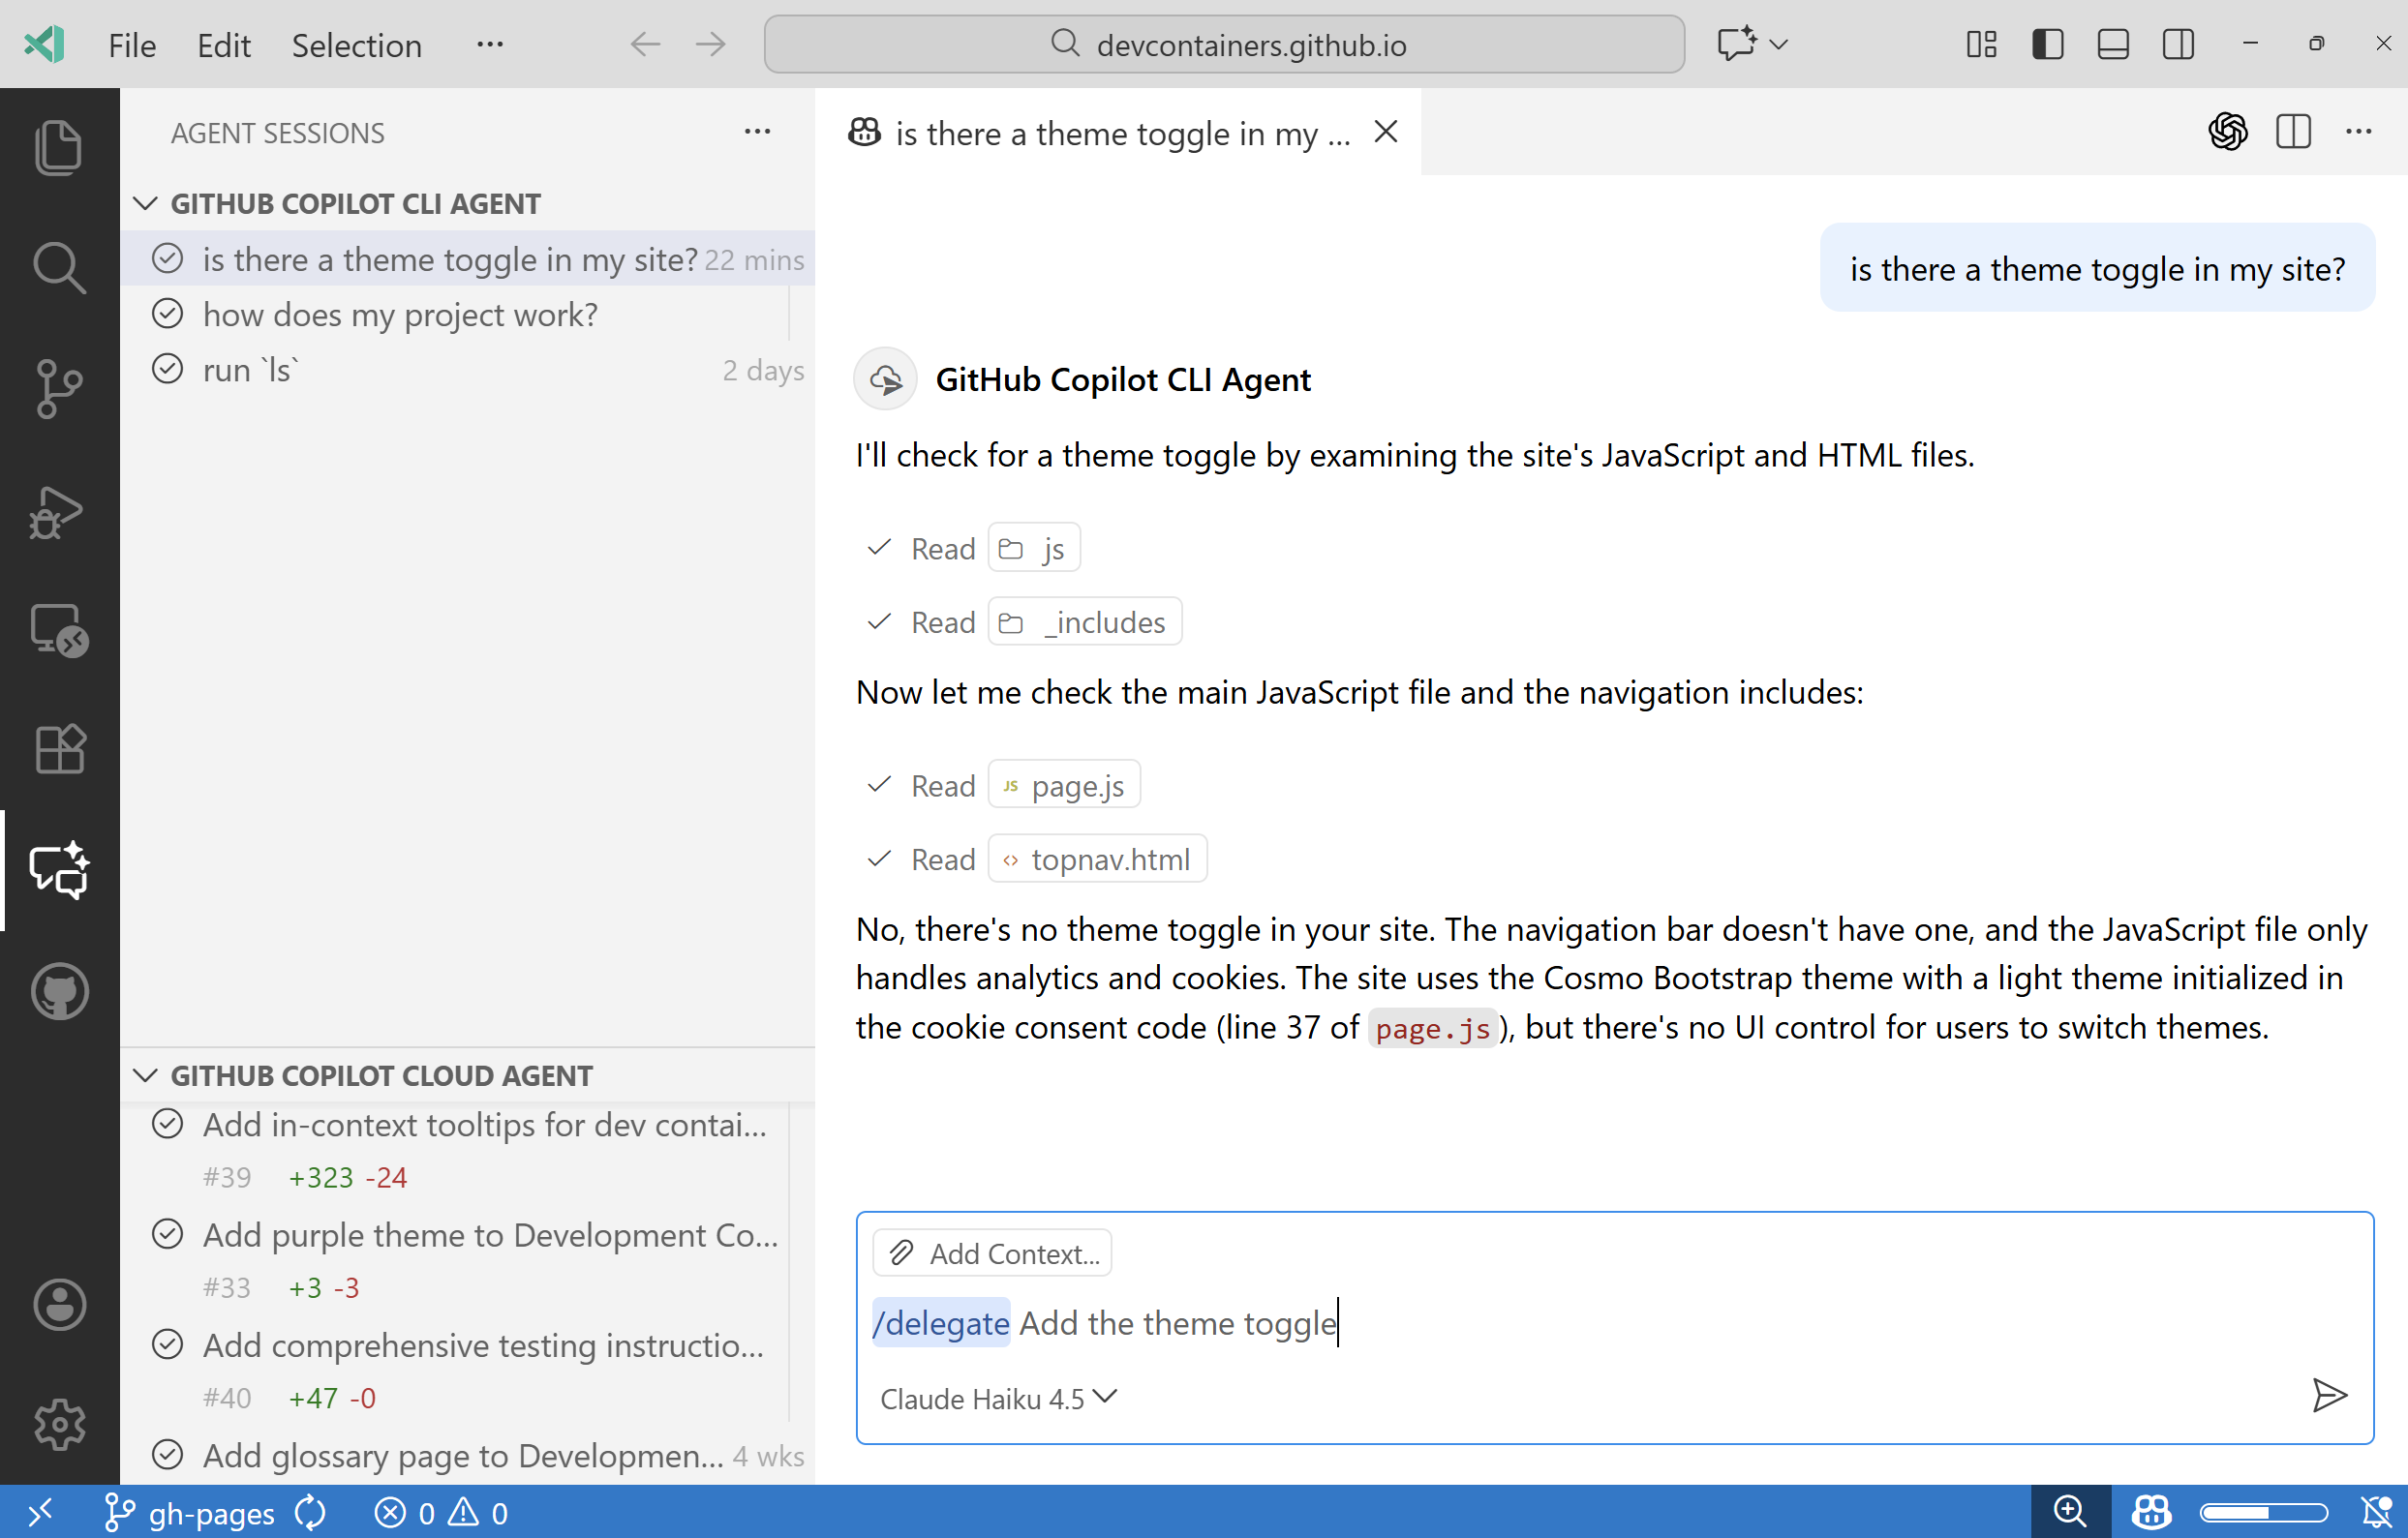
Task: Open the Explorer sidebar icon
Action: click(59, 147)
